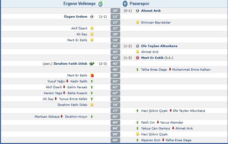
Task: Open the Pazarspor team link
Action: 140,4
